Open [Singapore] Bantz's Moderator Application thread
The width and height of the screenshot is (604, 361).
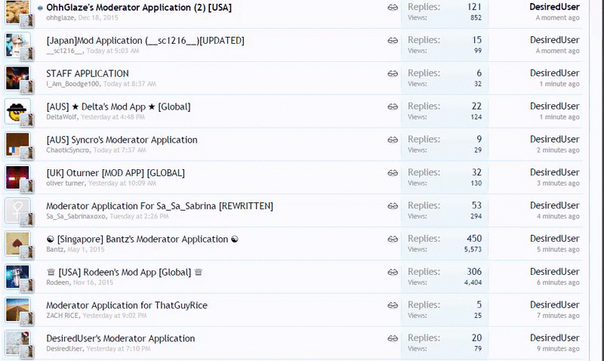143,239
